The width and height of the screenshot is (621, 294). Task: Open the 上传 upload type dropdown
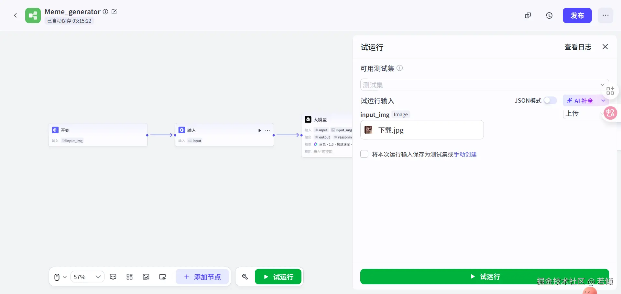584,114
